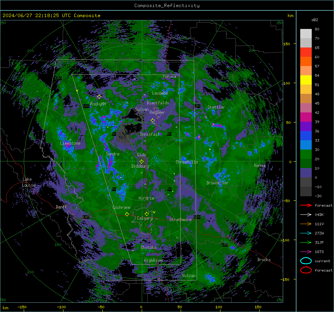Viewport: 334px width, 312px height.
Task: Select the bright green swatch between 30 and 20 dBZ
Action: (306, 154)
